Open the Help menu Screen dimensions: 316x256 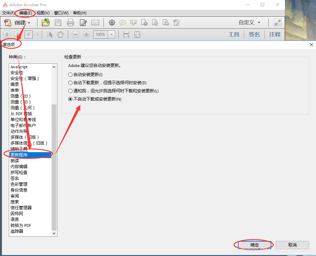[80, 13]
